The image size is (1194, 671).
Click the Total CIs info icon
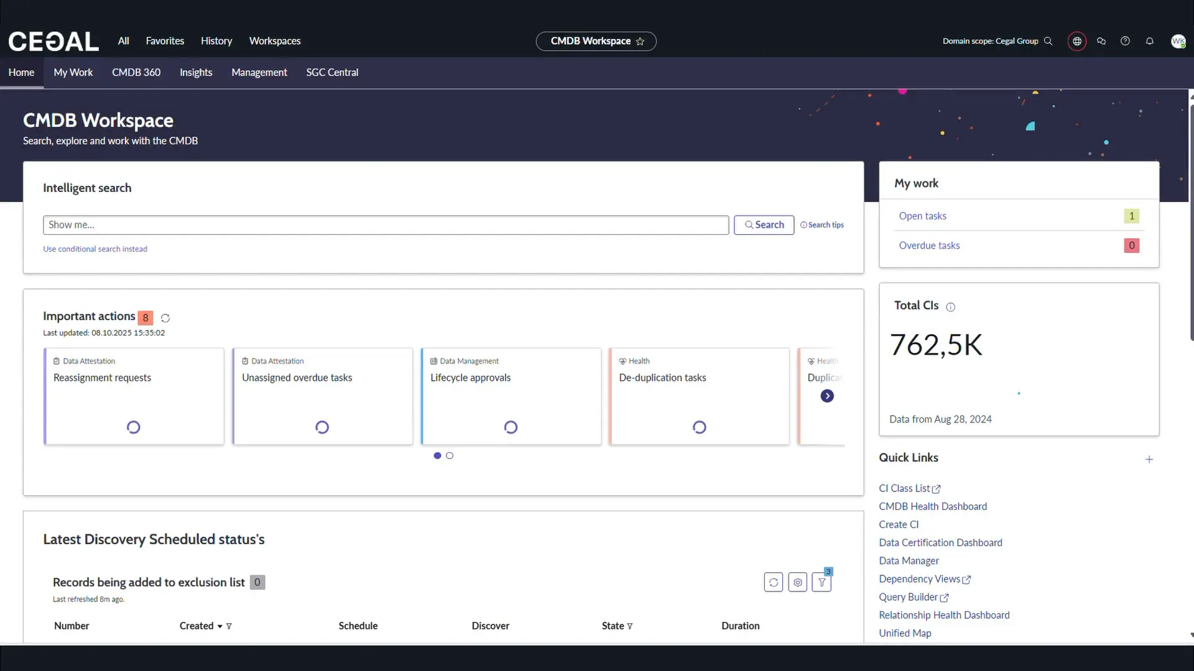click(950, 307)
